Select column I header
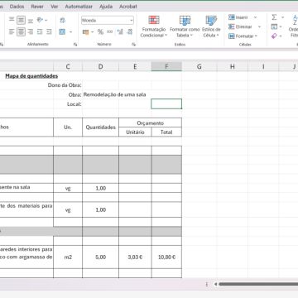 (x=263, y=66)
